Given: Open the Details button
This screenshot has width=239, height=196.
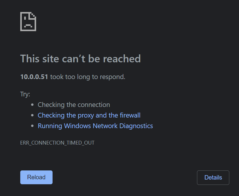Looking at the screenshot, I should tap(213, 177).
